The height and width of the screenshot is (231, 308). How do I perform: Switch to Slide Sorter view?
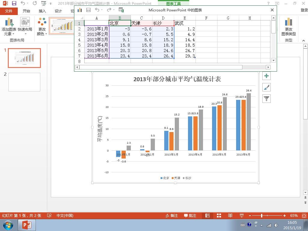pyautogui.click(x=219, y=216)
